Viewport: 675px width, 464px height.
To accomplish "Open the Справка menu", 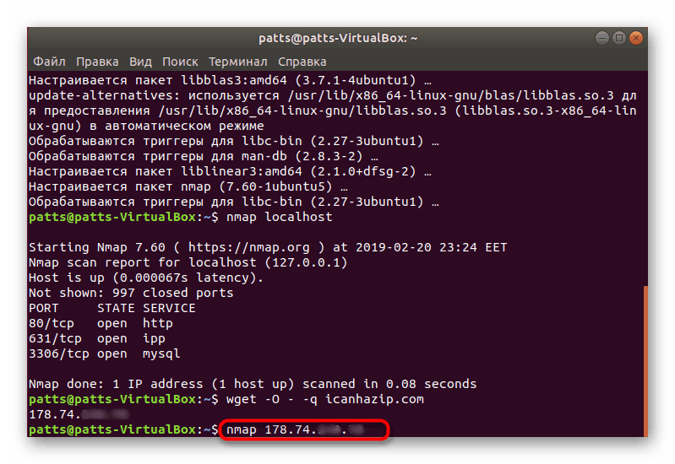I will tap(302, 62).
